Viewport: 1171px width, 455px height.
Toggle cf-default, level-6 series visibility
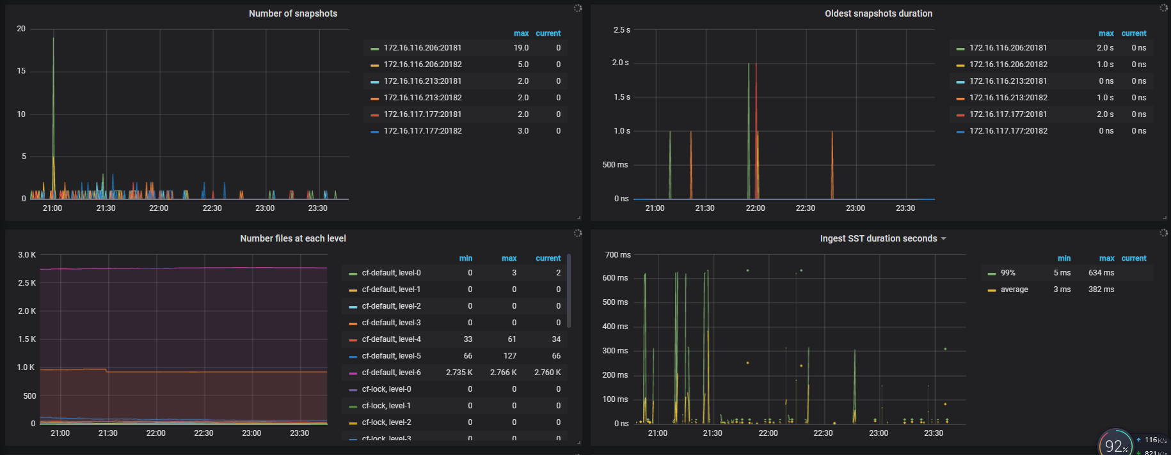[x=391, y=373]
